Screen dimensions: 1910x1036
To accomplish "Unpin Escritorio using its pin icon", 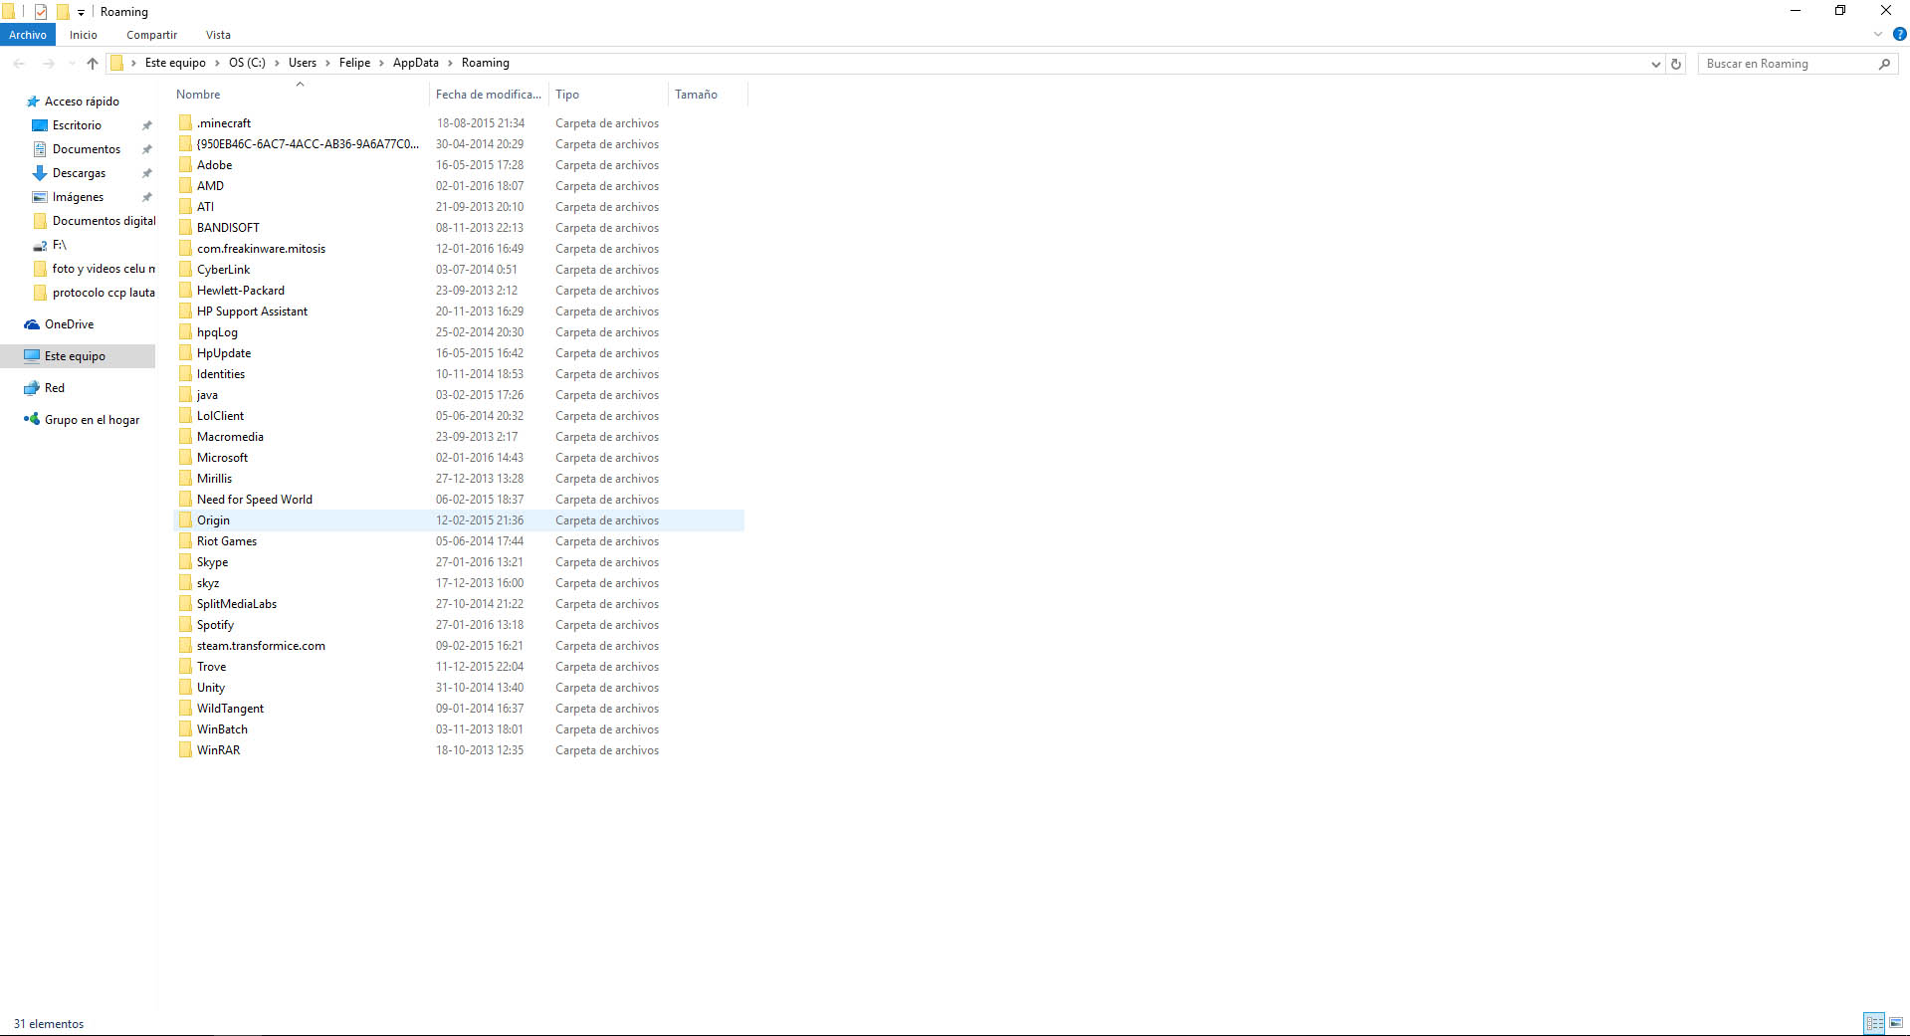I will (x=146, y=125).
